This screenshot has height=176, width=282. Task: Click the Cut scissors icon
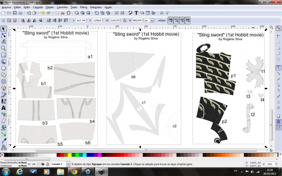63,13
